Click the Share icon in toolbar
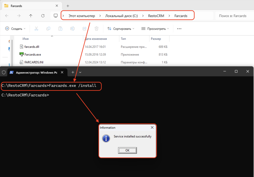The width and height of the screenshot is (254, 177). click(x=84, y=29)
